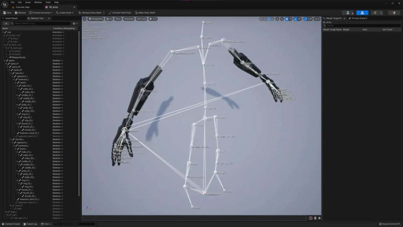Toggle Source Control Off in status bar
403x227 pixels.
pos(389,223)
